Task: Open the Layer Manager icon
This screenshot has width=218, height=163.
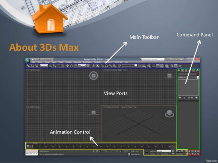Action: click(x=149, y=66)
